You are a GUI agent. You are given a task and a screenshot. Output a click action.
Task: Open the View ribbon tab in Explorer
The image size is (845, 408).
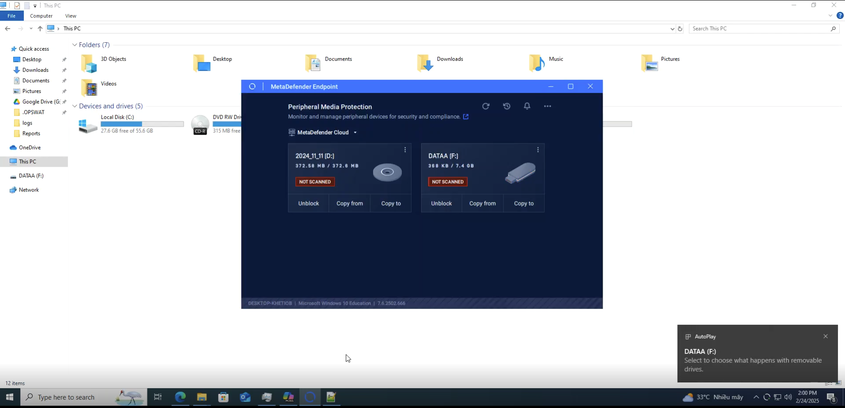70,16
